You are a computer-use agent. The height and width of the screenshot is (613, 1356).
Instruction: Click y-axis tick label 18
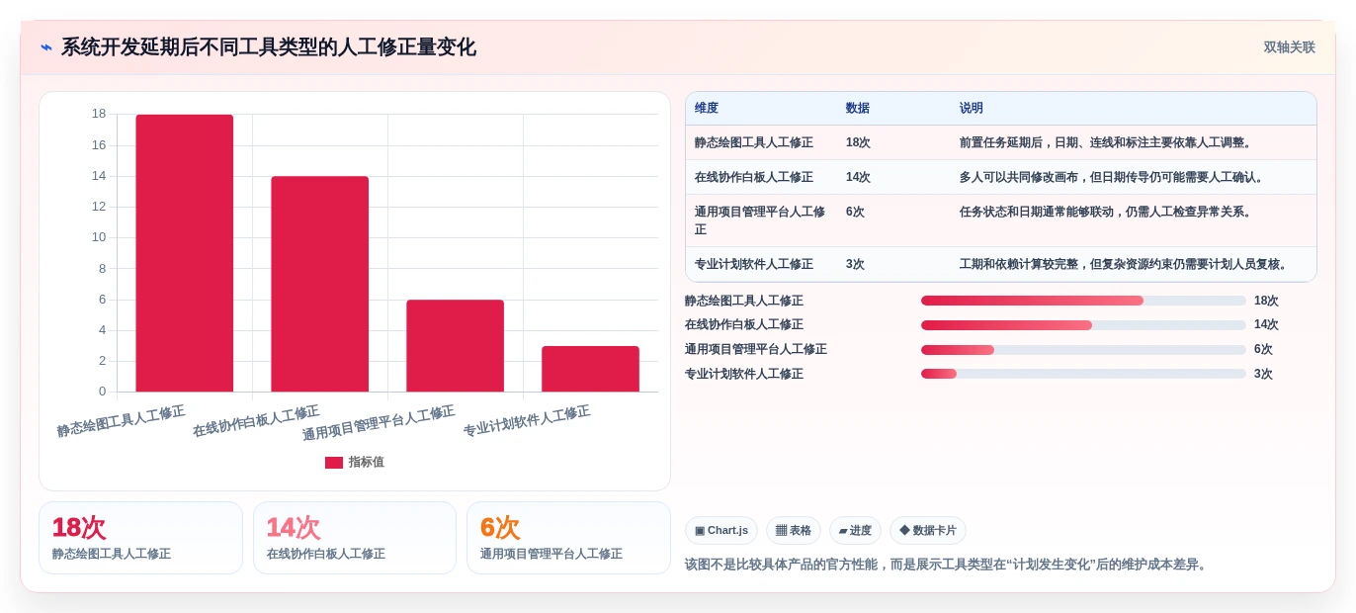click(x=99, y=114)
